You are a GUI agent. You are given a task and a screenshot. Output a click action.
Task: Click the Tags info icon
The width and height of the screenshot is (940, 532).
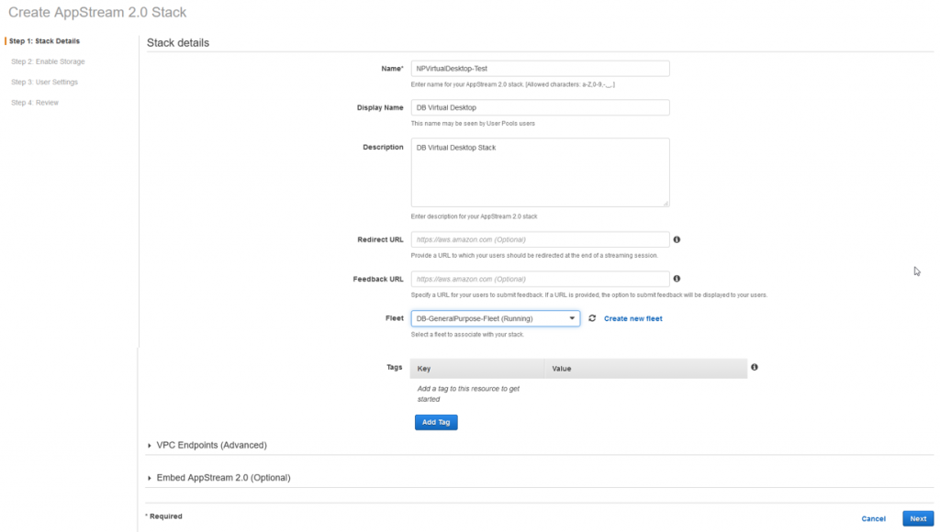(755, 367)
